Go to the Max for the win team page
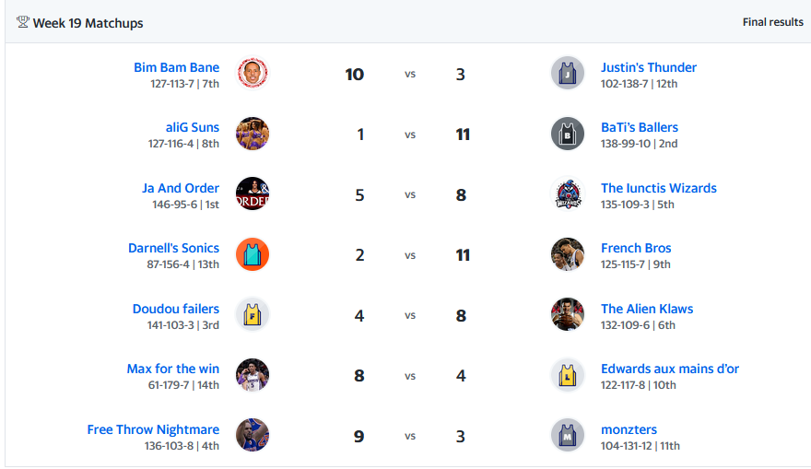Image resolution: width=811 pixels, height=469 pixels. pos(172,369)
